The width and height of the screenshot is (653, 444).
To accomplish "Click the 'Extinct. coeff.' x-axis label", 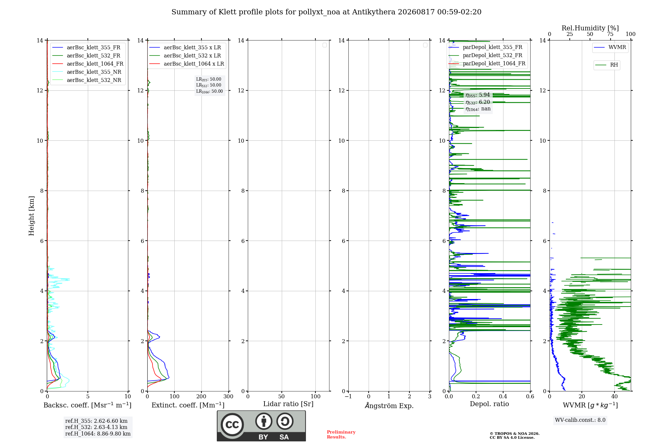I will [x=188, y=405].
